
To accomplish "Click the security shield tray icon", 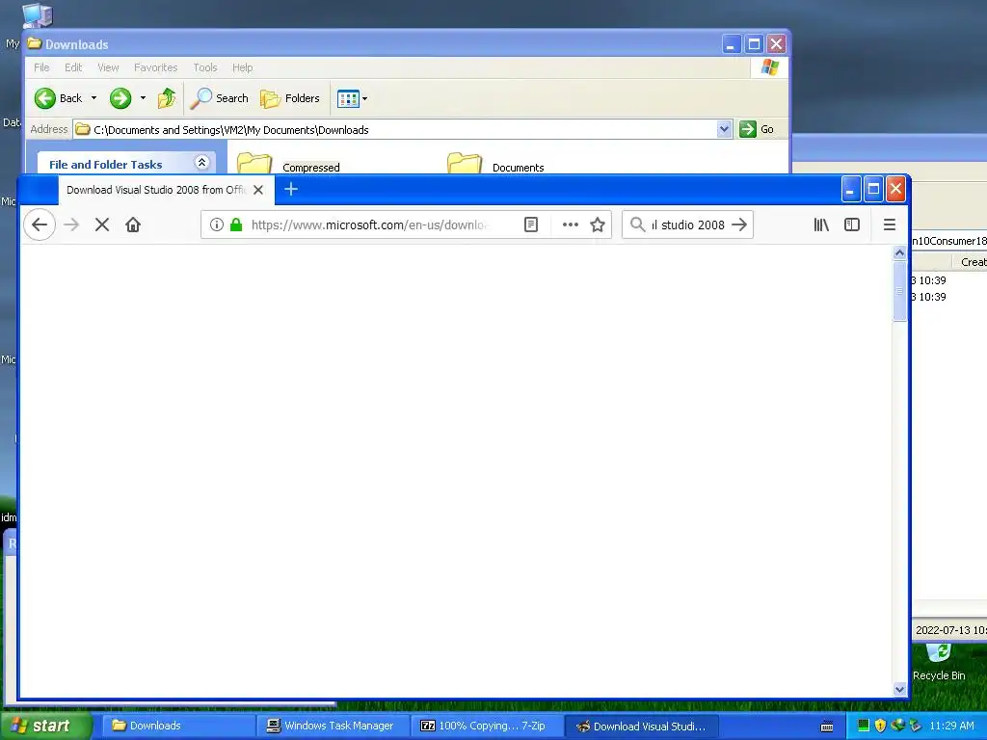I will tap(880, 726).
